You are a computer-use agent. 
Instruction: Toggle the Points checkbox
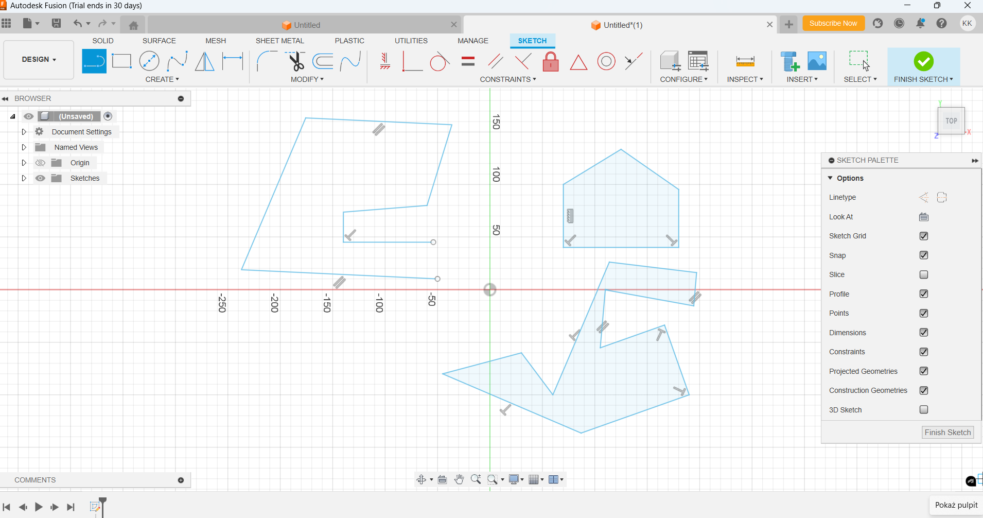(x=924, y=313)
